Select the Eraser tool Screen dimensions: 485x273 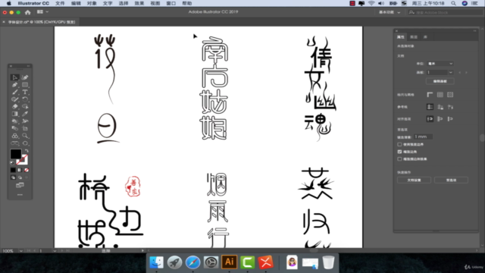[14, 106]
